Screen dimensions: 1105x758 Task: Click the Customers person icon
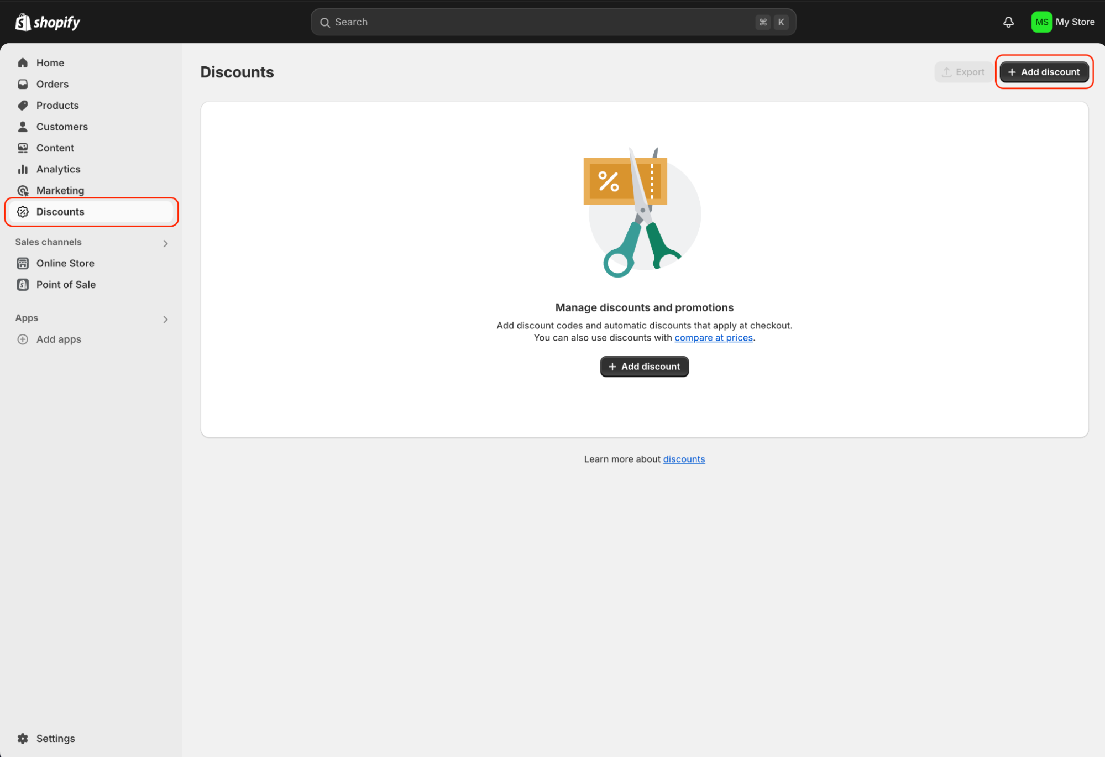tap(23, 126)
